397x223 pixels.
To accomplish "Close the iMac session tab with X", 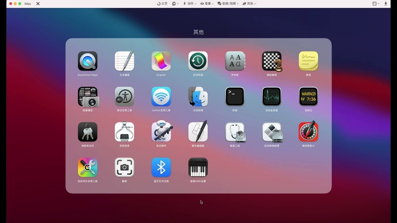I will (x=38, y=4).
